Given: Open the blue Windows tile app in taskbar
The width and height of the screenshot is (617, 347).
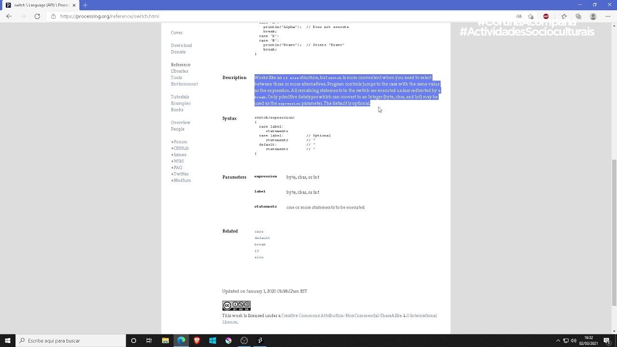Looking at the screenshot, I should click(x=213, y=341).
